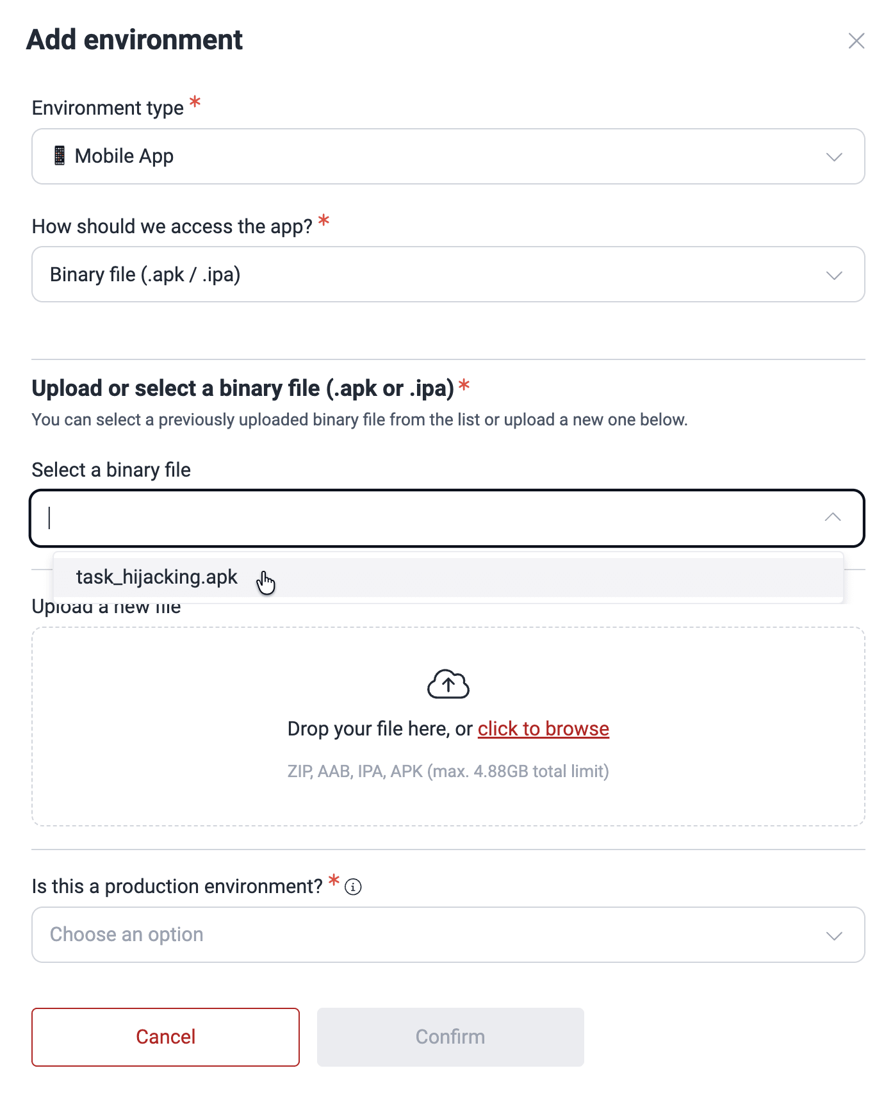Viewport: 893px width, 1100px height.
Task: Click the 'click to browse' link
Action: click(x=543, y=728)
